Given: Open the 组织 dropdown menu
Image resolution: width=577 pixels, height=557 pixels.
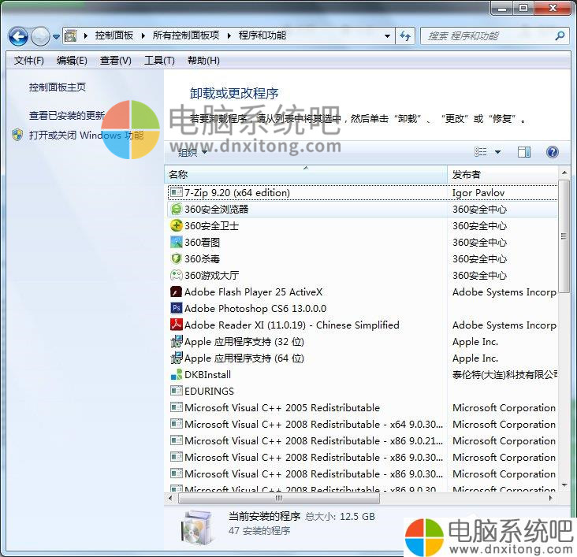Looking at the screenshot, I should 192,152.
